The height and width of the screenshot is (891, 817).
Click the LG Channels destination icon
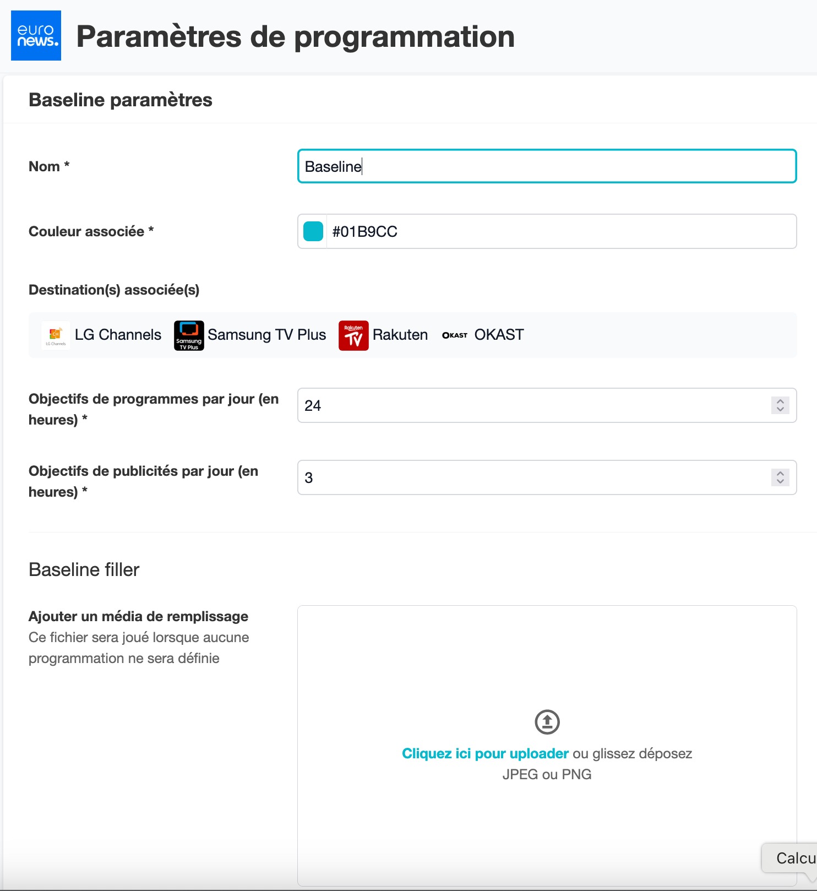click(56, 335)
